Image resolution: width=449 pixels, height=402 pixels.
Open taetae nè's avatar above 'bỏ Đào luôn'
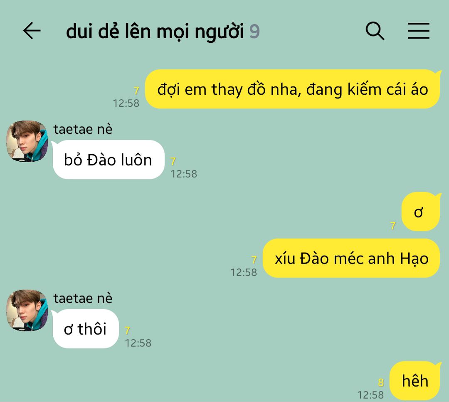click(x=27, y=141)
